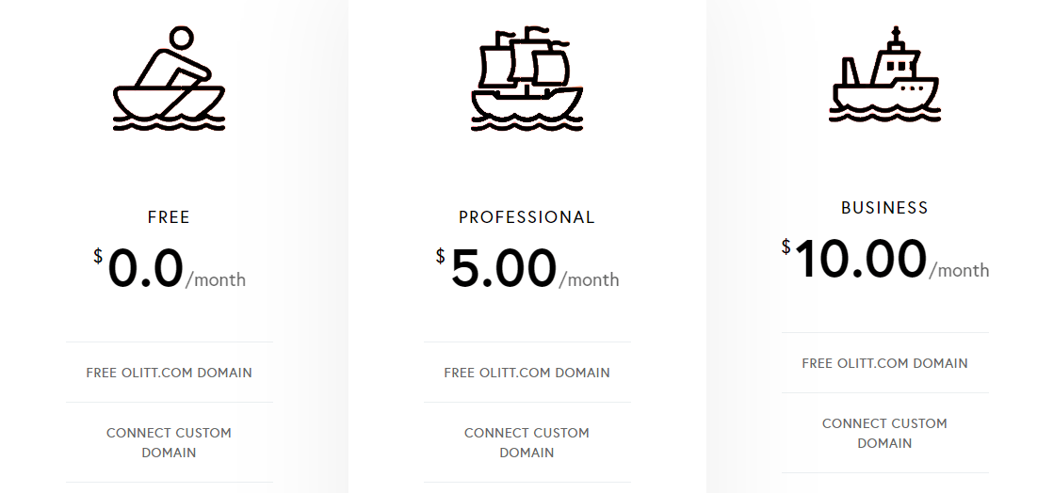Click the 5.00 price amount

504,268
